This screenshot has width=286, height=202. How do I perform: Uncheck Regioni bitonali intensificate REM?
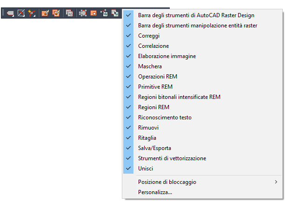coord(202,97)
